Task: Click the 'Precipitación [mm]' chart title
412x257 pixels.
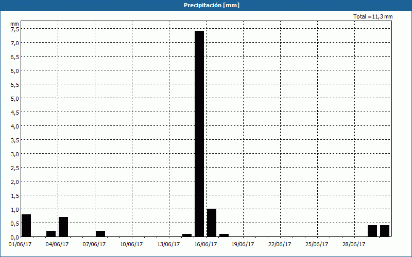Action: pyautogui.click(x=212, y=5)
